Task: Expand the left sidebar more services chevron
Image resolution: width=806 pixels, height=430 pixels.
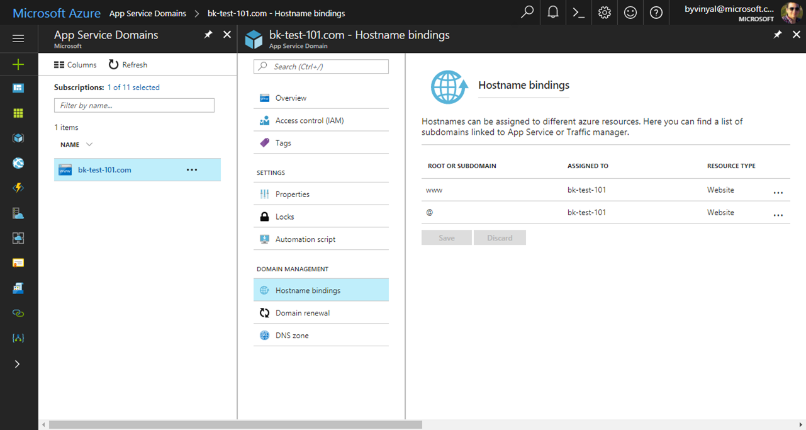Action: [18, 364]
